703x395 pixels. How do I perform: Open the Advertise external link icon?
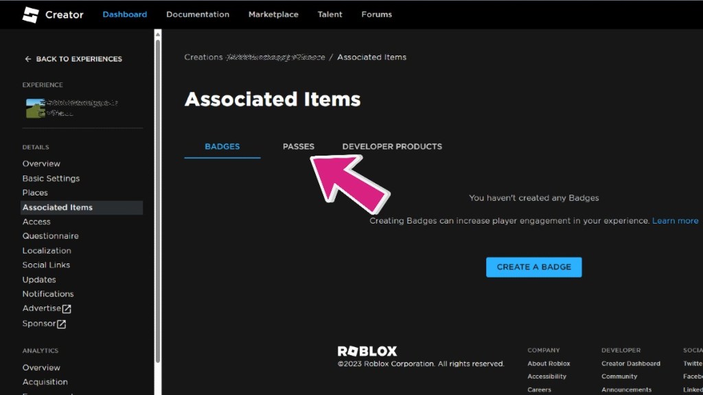click(67, 309)
